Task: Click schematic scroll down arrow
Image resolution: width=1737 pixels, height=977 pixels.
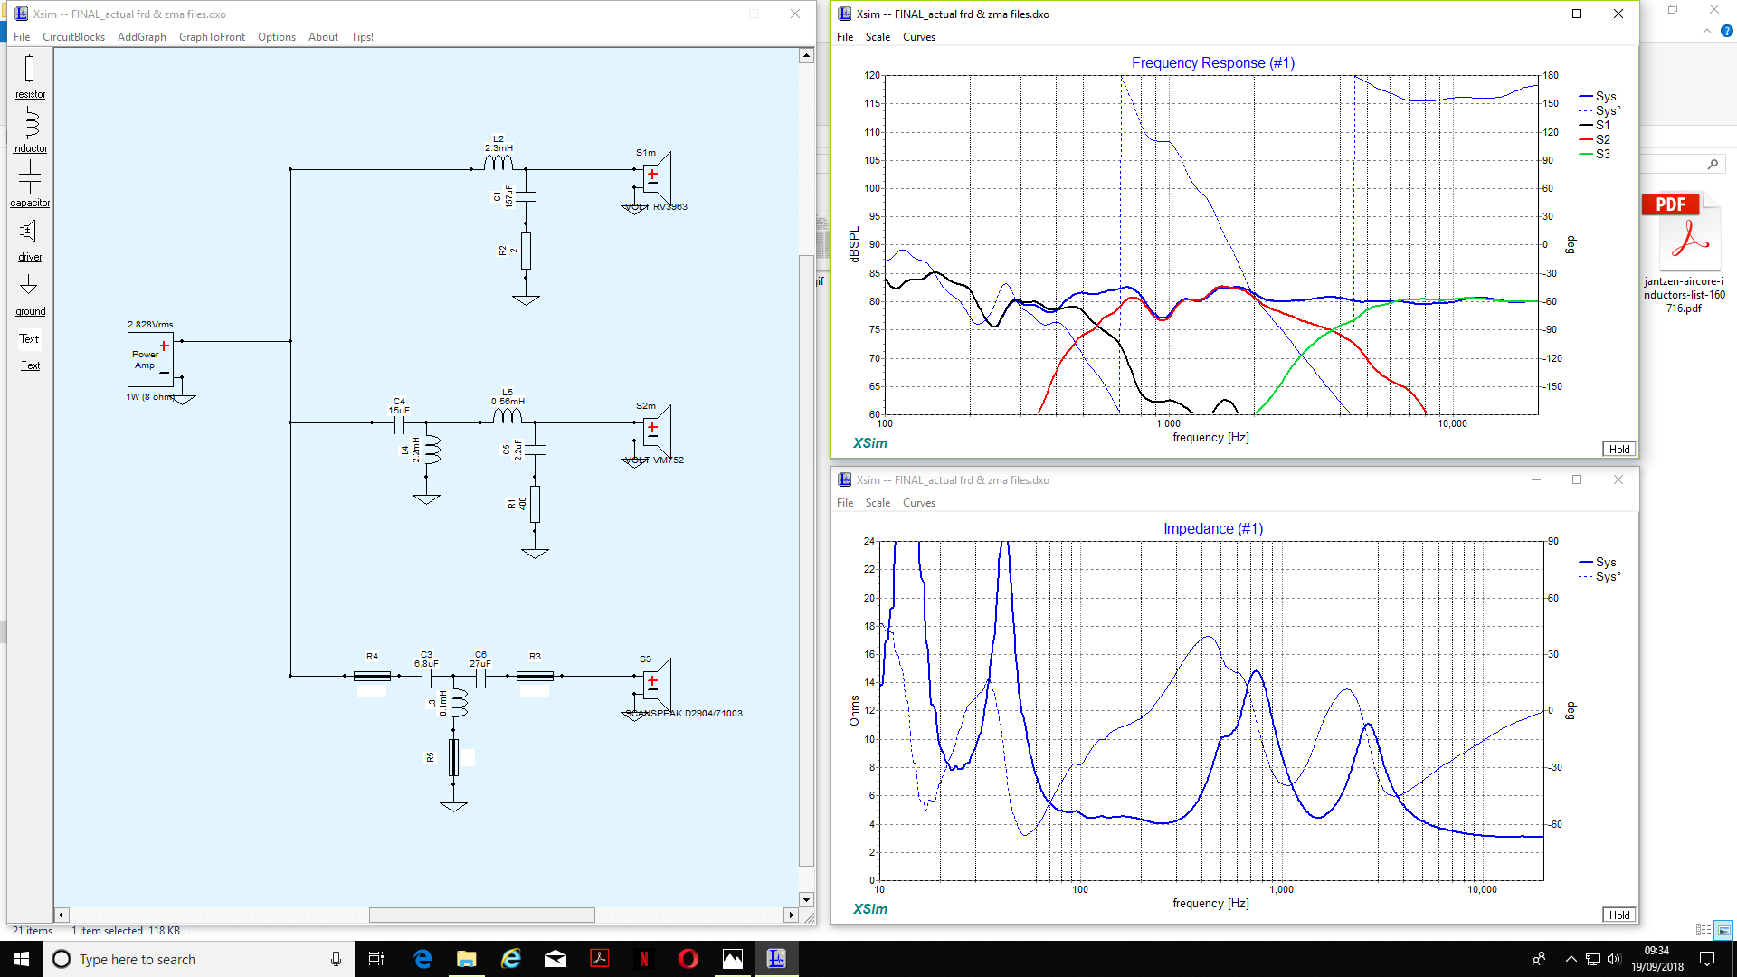Action: [806, 899]
